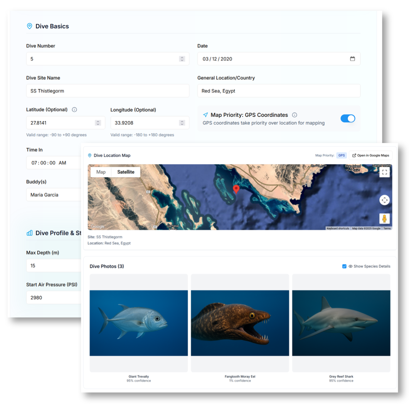Open the Fangtooth Moray Eel photo

coord(240,323)
